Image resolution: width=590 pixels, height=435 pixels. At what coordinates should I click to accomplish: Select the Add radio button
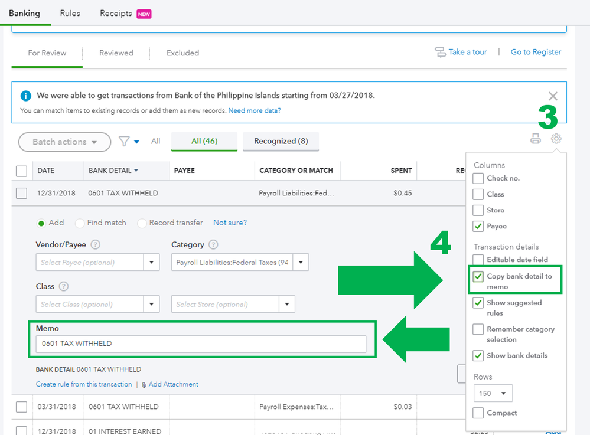(x=41, y=223)
